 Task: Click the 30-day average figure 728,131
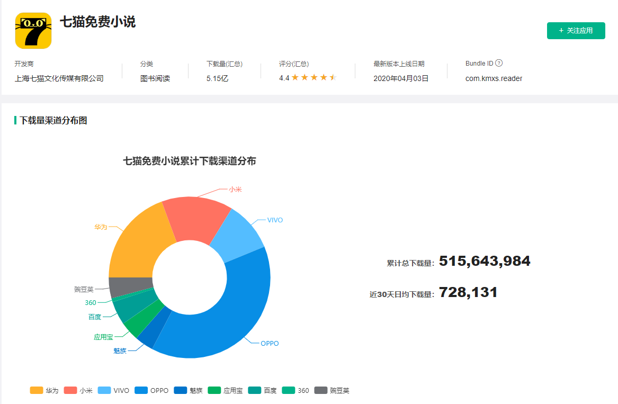(468, 292)
